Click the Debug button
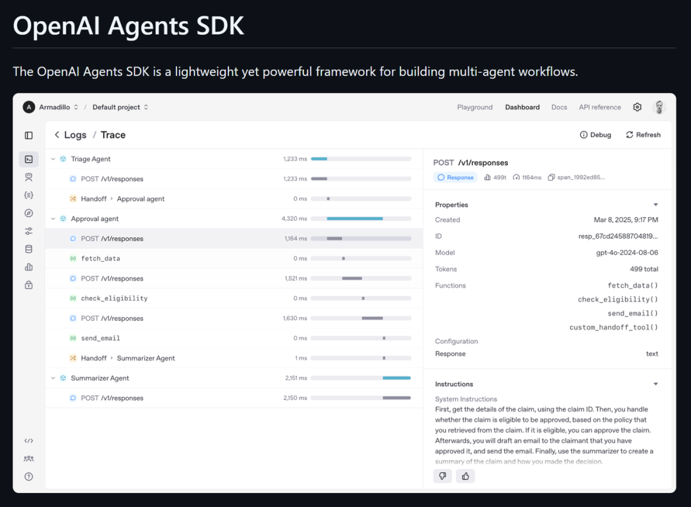The width and height of the screenshot is (691, 507). (596, 135)
